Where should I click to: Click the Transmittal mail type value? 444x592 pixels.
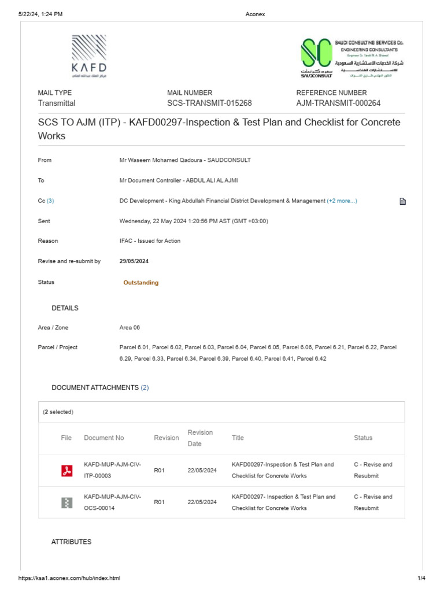pos(57,103)
